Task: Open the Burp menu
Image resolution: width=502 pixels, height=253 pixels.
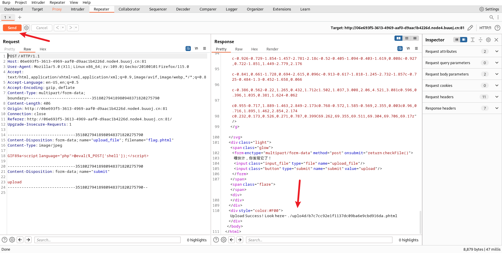Action: (6, 2)
